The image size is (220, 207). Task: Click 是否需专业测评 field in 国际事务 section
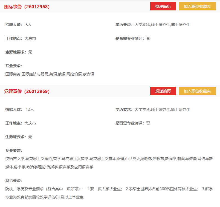click(133, 38)
